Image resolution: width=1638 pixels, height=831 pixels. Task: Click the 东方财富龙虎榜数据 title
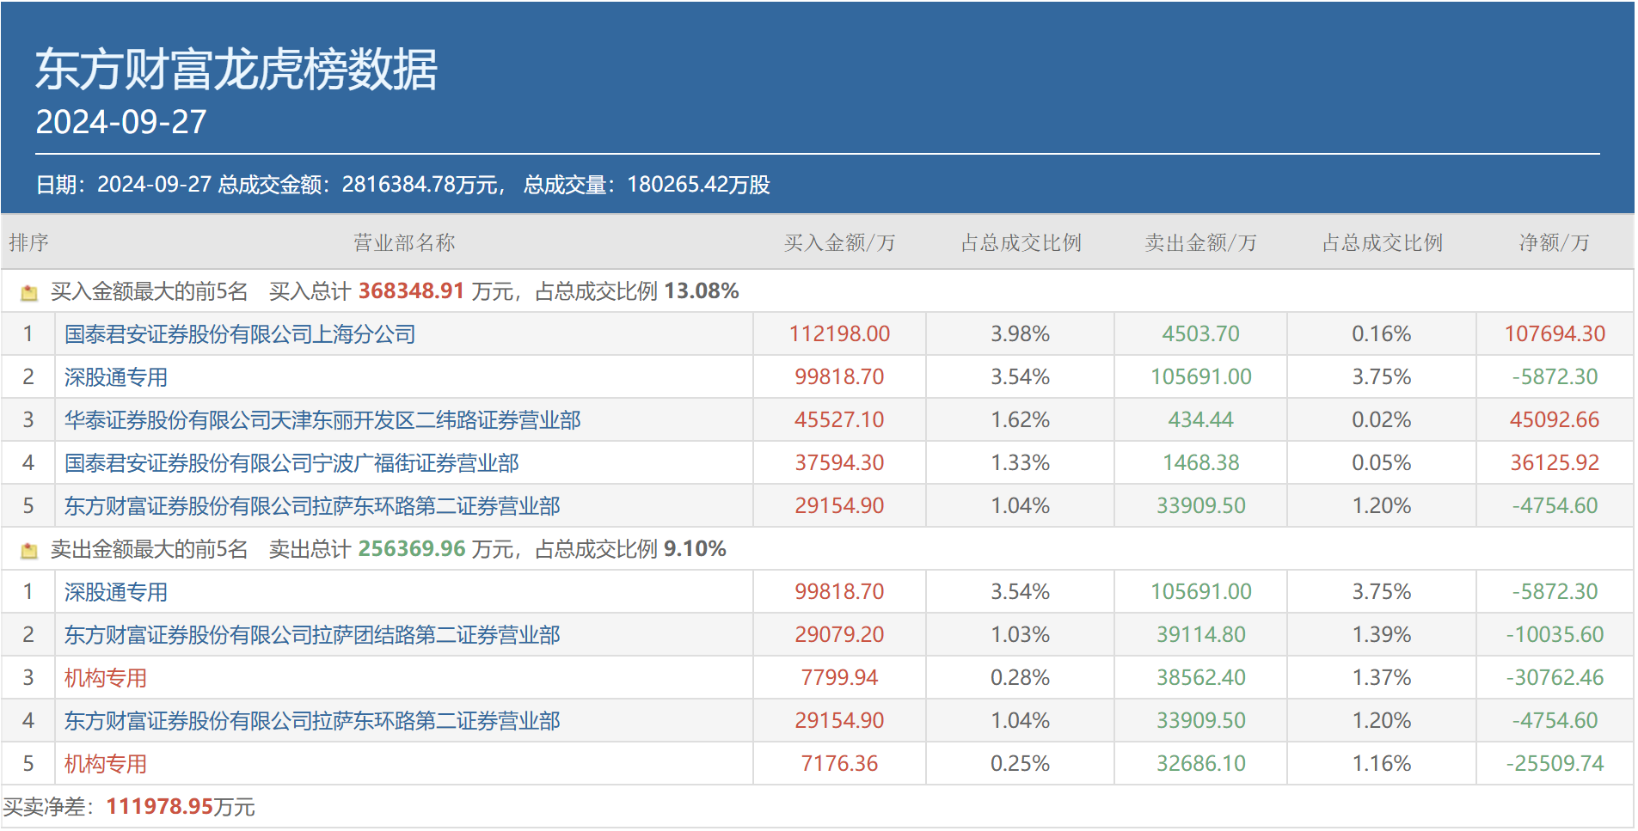[236, 70]
